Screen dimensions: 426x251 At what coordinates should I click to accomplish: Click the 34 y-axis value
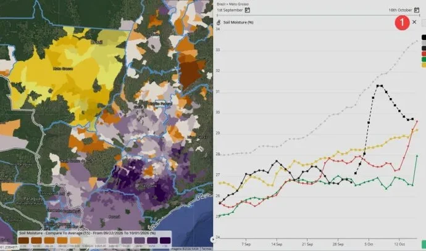(218, 29)
